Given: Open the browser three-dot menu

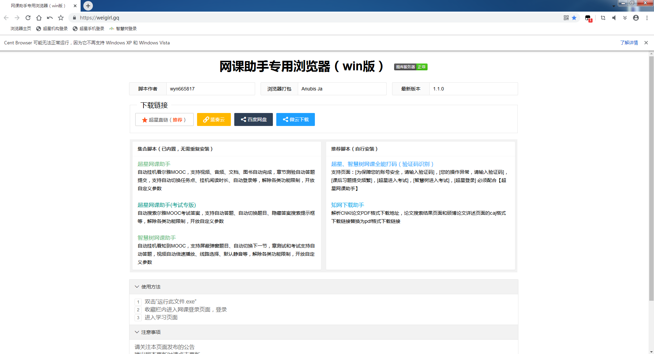Looking at the screenshot, I should pos(647,18).
